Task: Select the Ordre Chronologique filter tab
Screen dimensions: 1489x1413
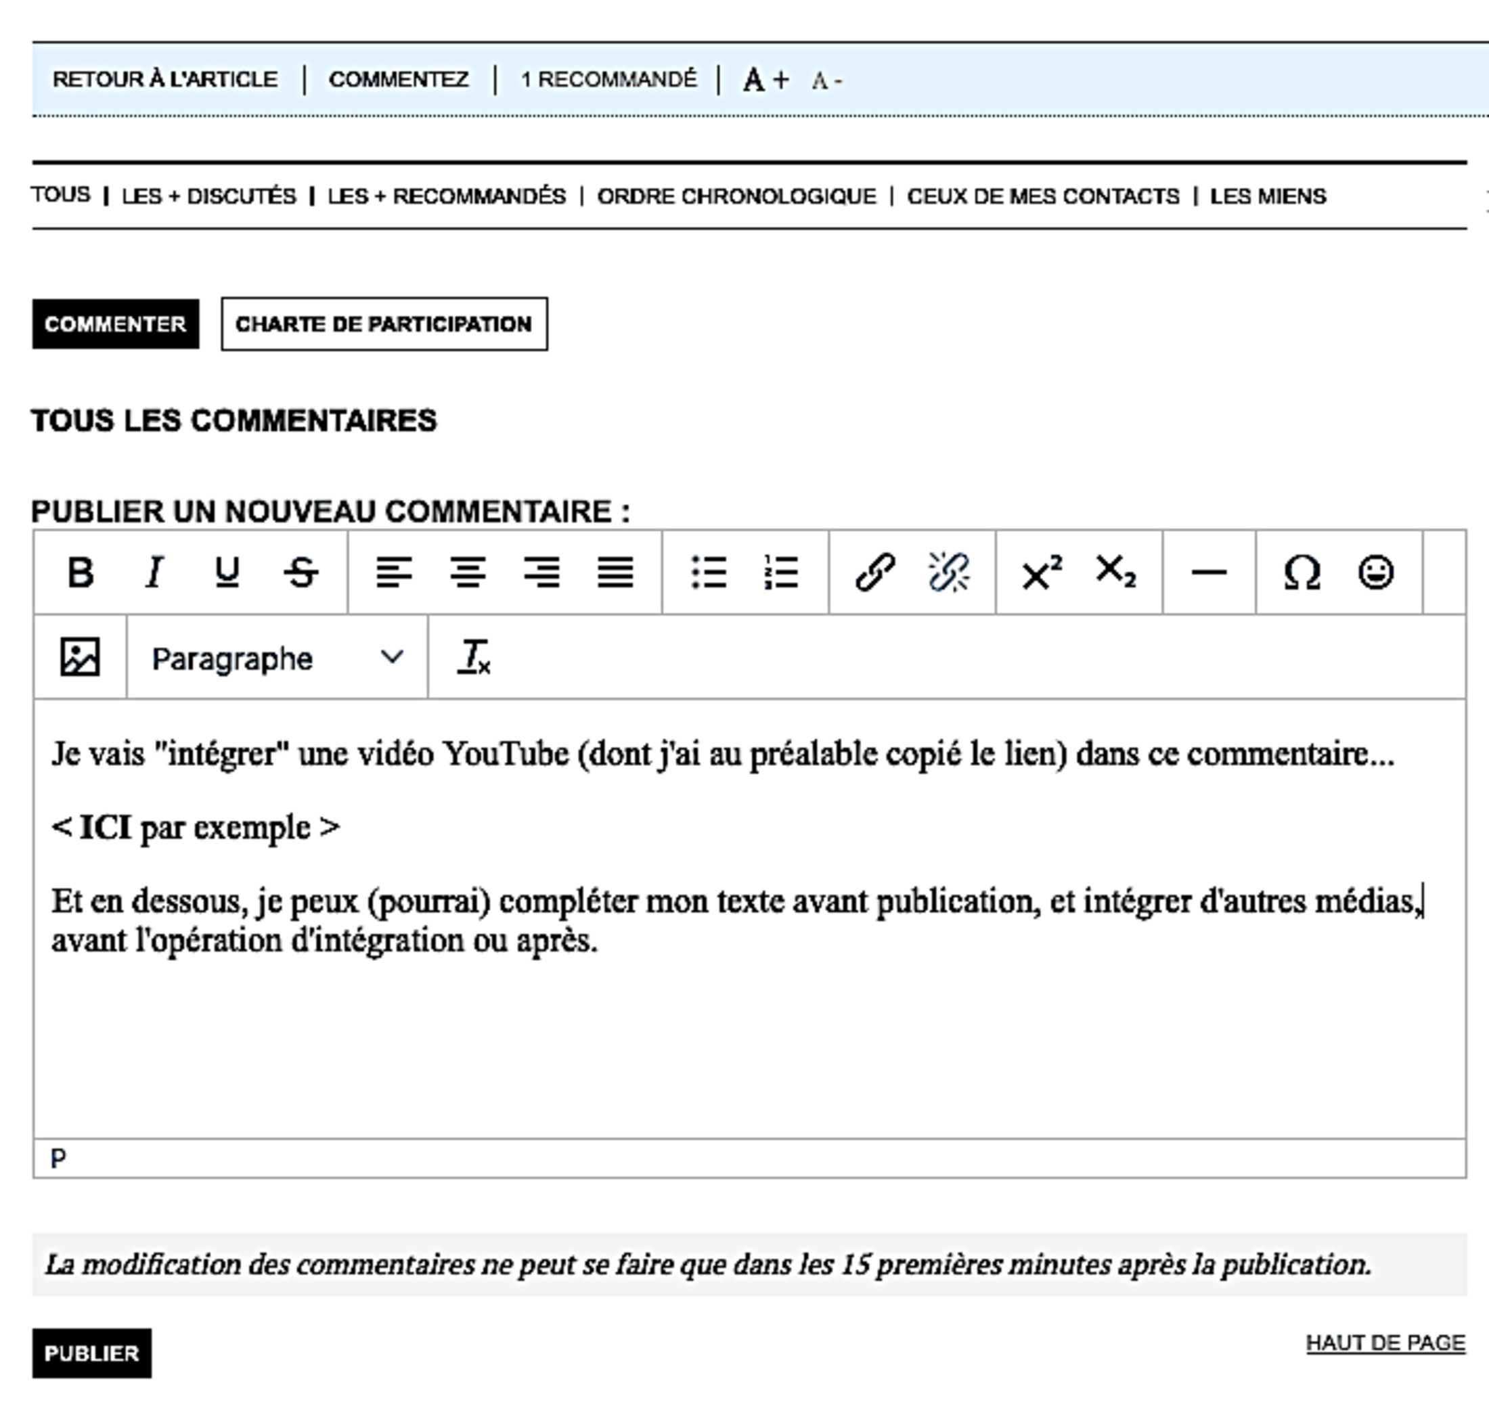Action: pyautogui.click(x=736, y=196)
